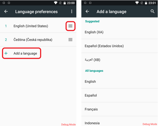Expand Français under All languages

pos(120,109)
